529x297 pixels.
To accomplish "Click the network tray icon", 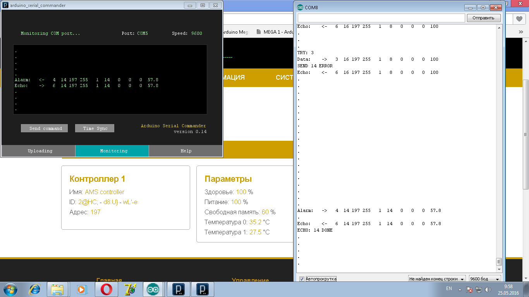I will pyautogui.click(x=479, y=289).
